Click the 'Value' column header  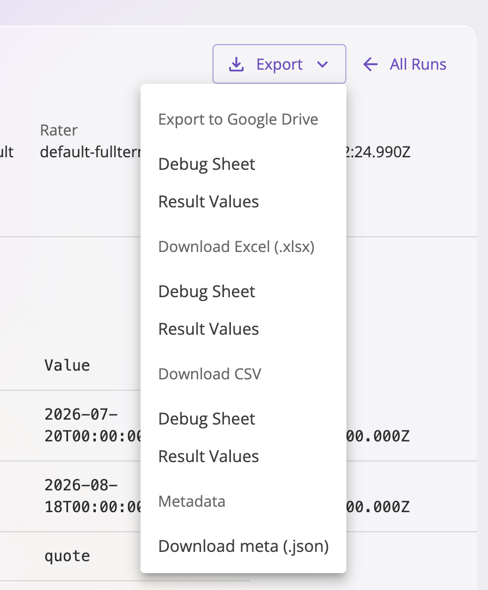(x=67, y=365)
